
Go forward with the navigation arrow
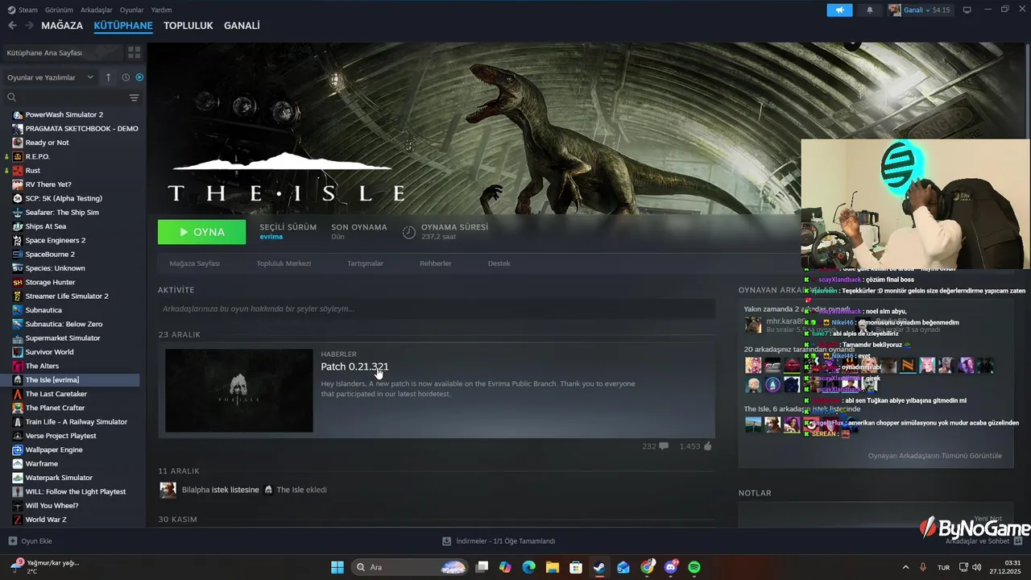(29, 26)
